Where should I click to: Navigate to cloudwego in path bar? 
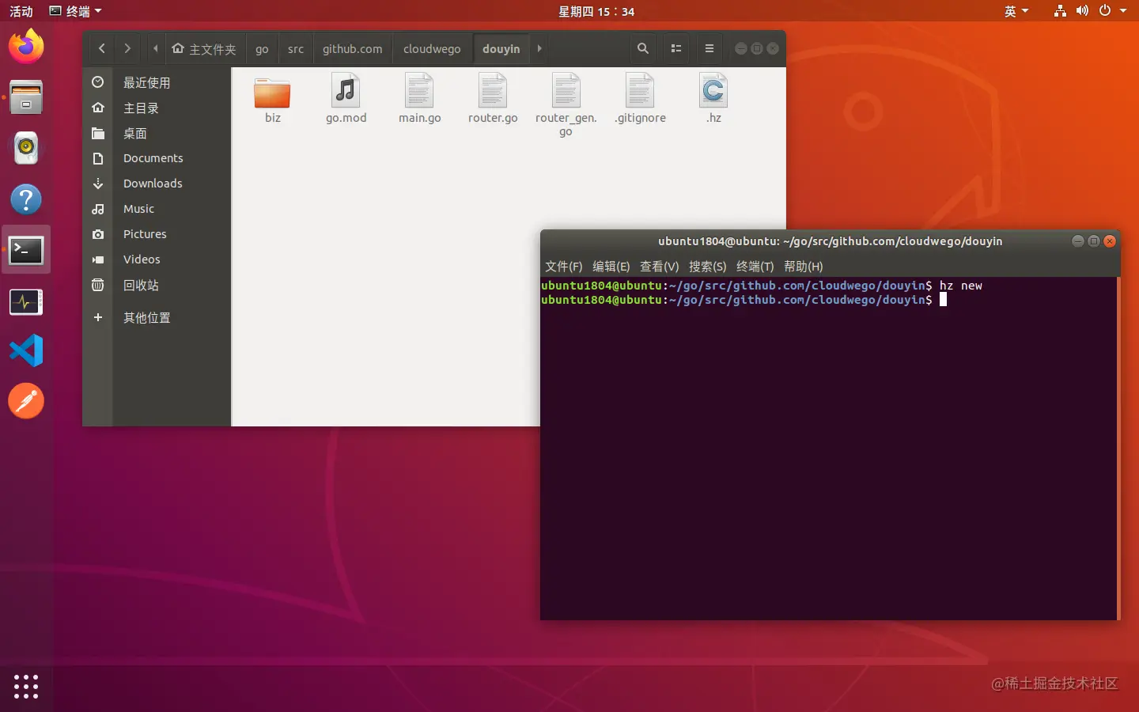point(432,48)
